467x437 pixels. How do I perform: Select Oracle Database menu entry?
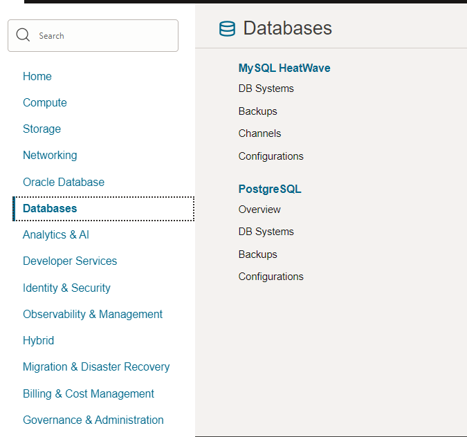tap(64, 182)
